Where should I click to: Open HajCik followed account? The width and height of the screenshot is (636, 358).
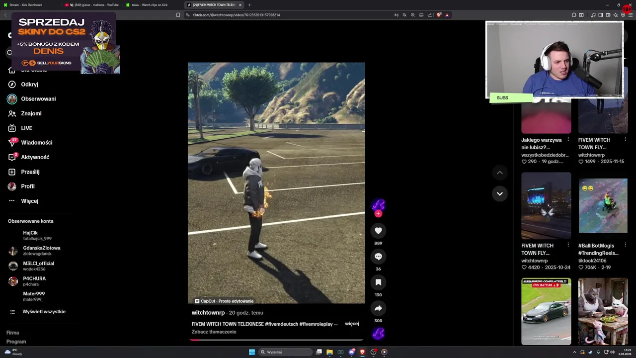37,235
